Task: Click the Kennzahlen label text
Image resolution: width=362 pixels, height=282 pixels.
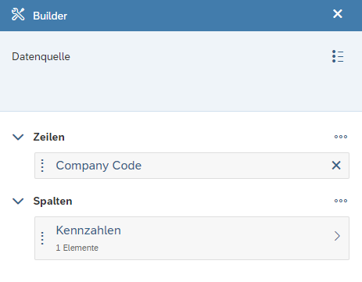Action: (x=88, y=230)
